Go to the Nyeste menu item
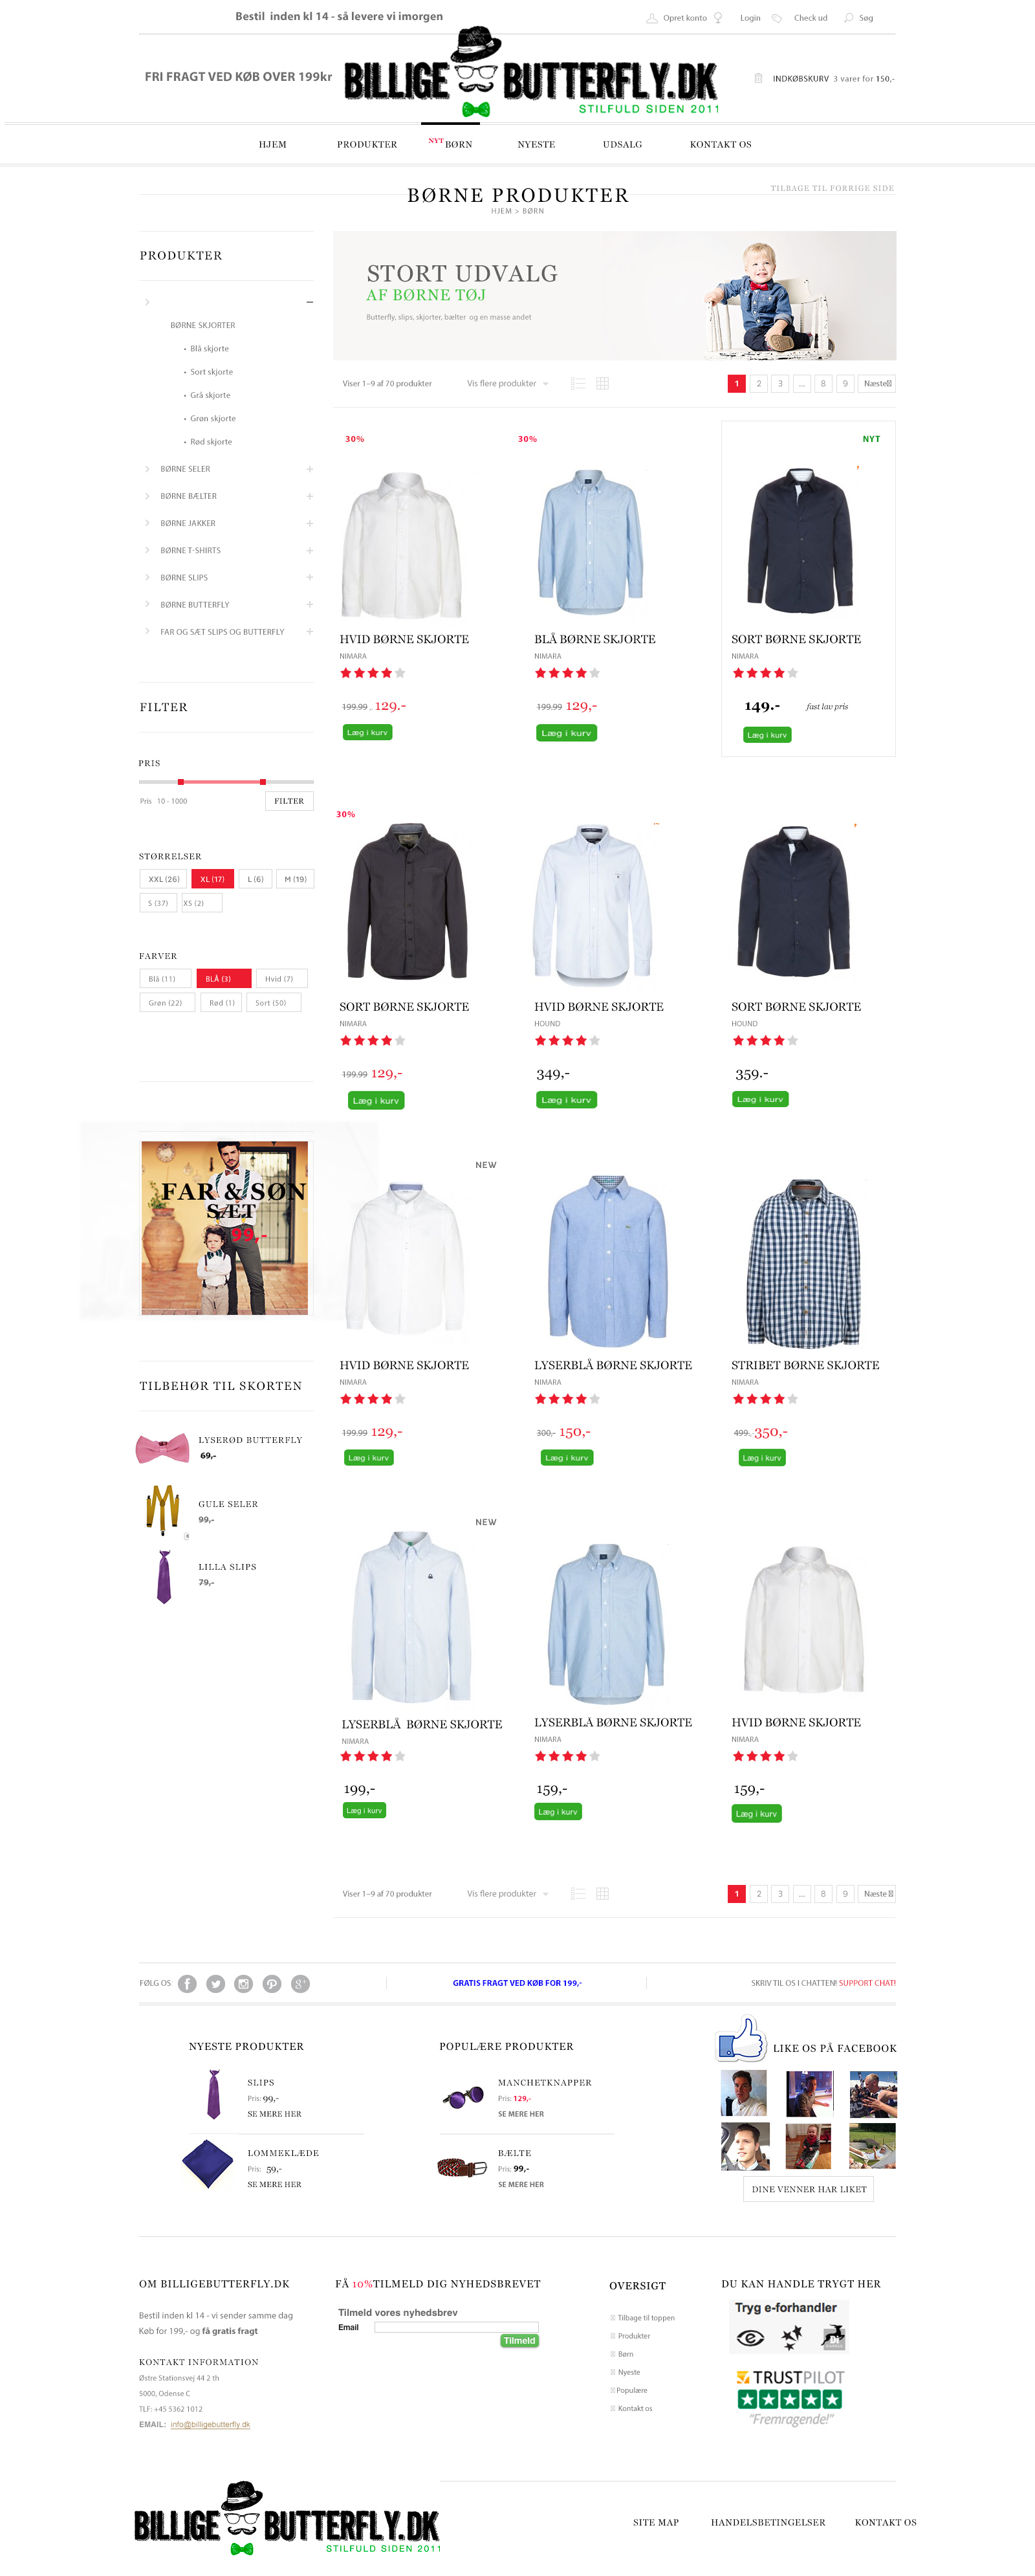This screenshot has height=2576, width=1035. pyautogui.click(x=536, y=144)
